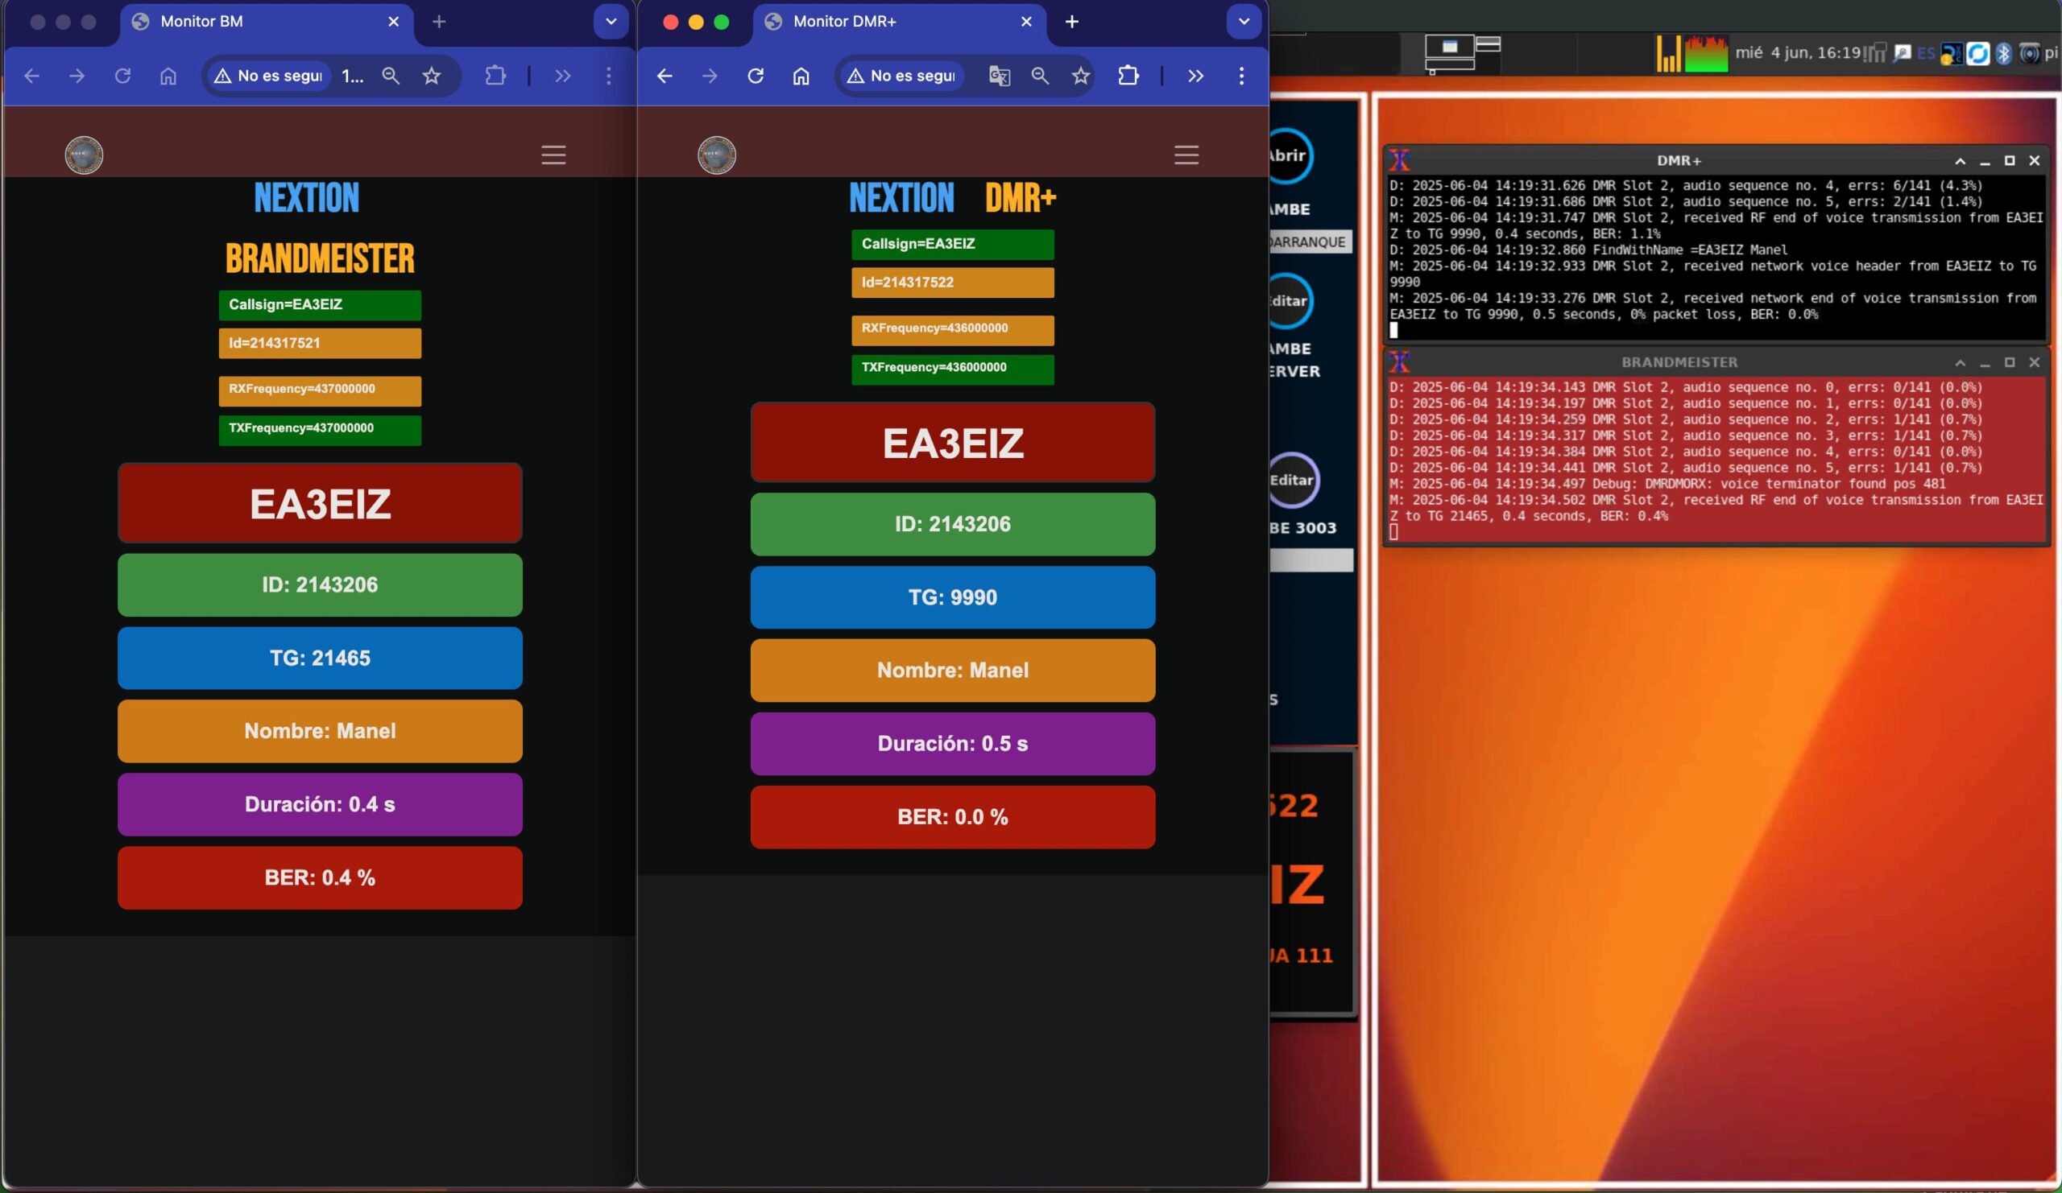Show more toolbar items in BM window
This screenshot has height=1193, width=2062.
coord(563,76)
